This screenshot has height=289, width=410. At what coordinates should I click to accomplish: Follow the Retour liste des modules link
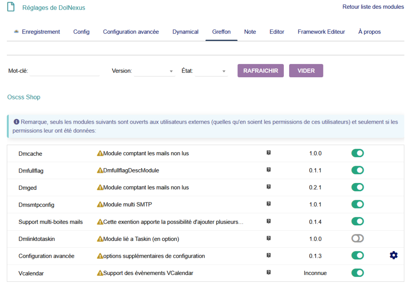(373, 7)
